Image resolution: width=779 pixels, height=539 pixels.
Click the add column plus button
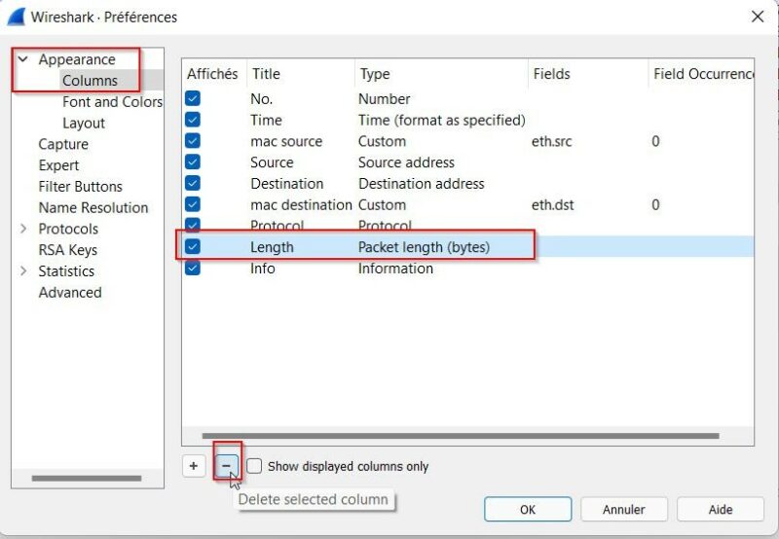click(193, 466)
